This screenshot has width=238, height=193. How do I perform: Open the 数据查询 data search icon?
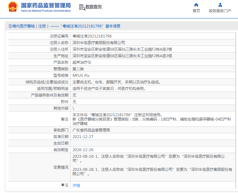tap(82, 7)
